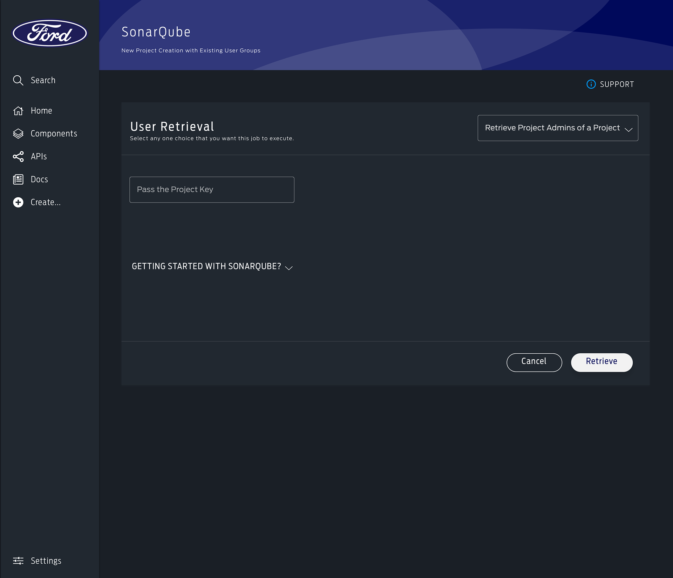This screenshot has width=673, height=578.
Task: Click the magnifying glass Search icon
Action: pos(18,80)
